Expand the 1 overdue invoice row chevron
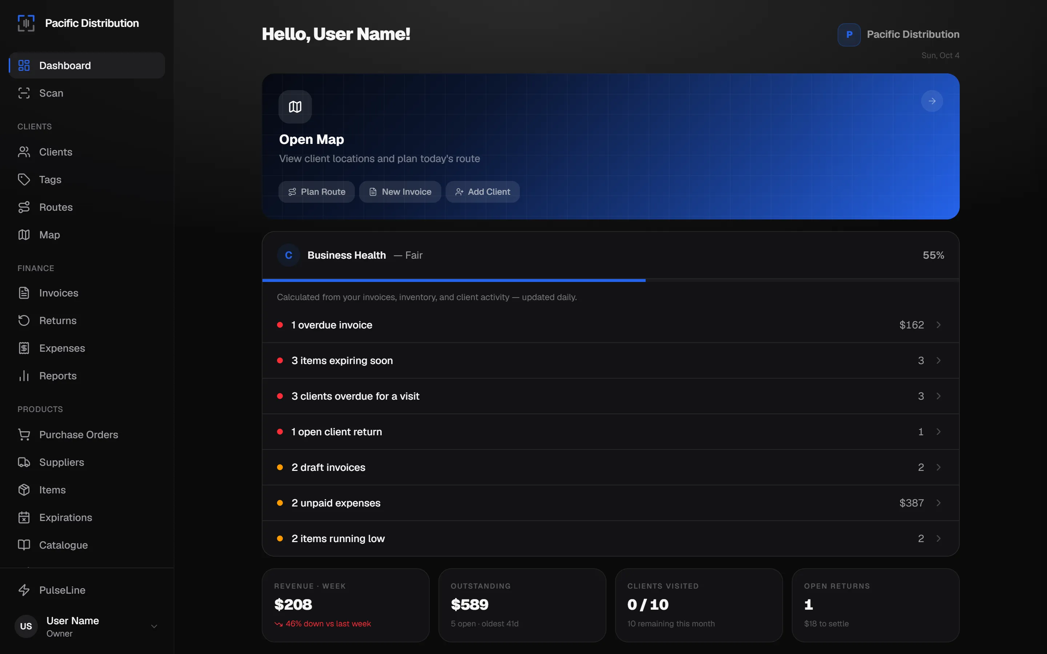Image resolution: width=1047 pixels, height=654 pixels. tap(938, 325)
